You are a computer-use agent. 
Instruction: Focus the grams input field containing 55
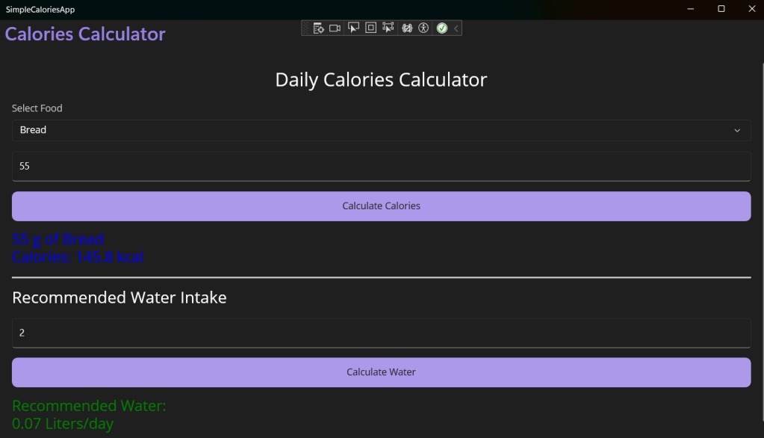381,167
